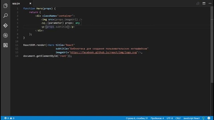
Task: Open the Extensions view
Action: pos(5,45)
